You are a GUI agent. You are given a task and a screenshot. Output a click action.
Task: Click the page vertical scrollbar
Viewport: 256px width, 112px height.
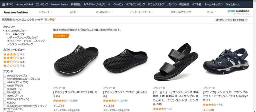pyautogui.click(x=254, y=56)
